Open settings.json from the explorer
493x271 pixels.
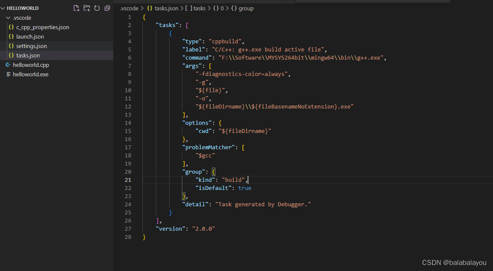click(x=31, y=46)
